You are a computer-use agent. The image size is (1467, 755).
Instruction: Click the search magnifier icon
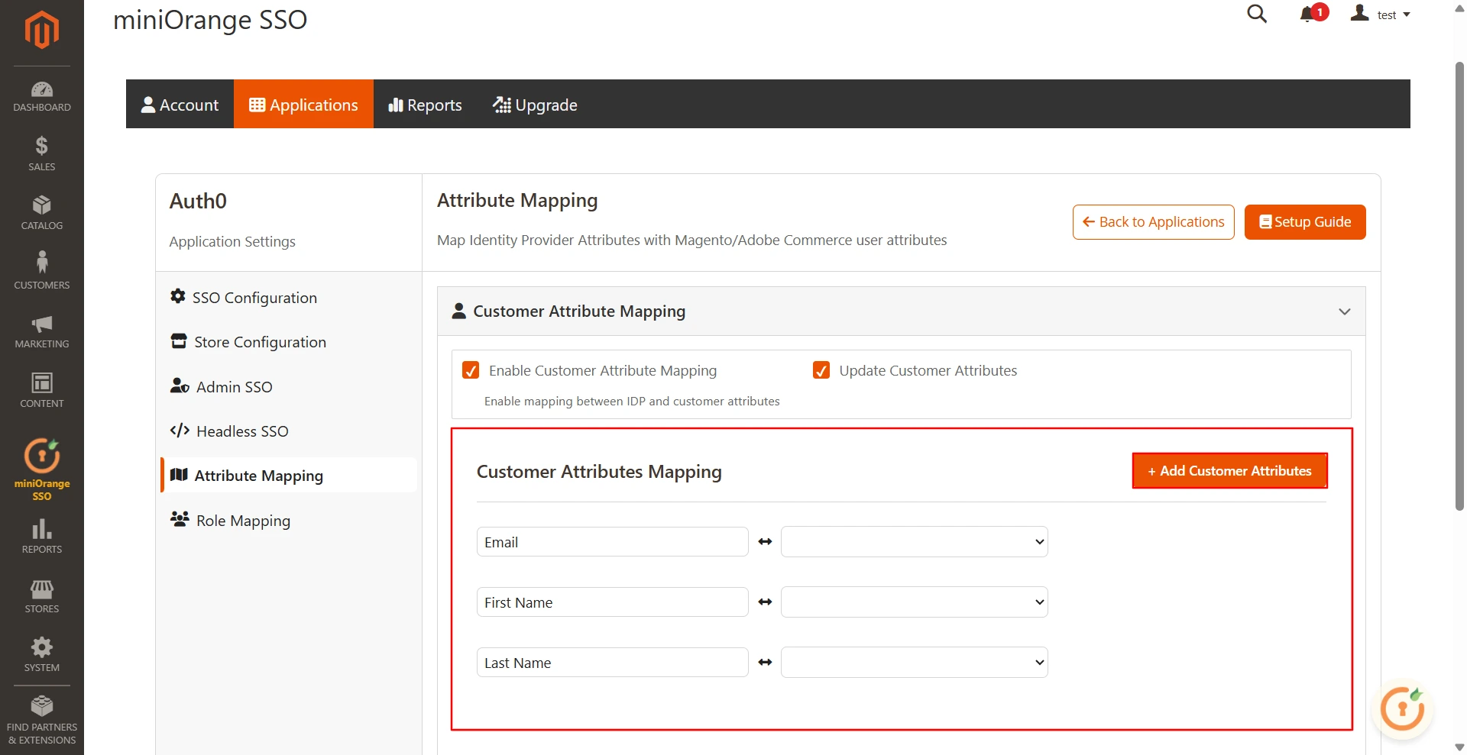(1257, 14)
